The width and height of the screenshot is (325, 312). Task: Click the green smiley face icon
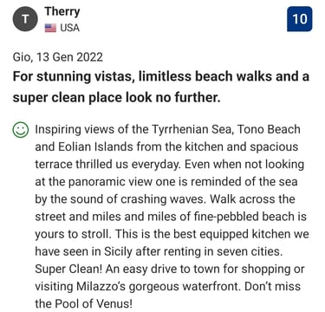coord(21,130)
